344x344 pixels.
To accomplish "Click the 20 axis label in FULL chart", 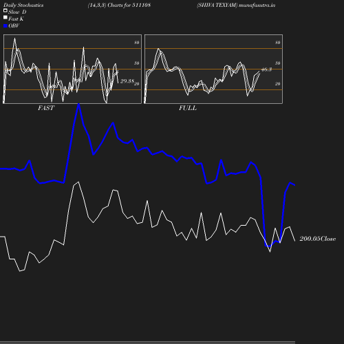I will click(278, 84).
